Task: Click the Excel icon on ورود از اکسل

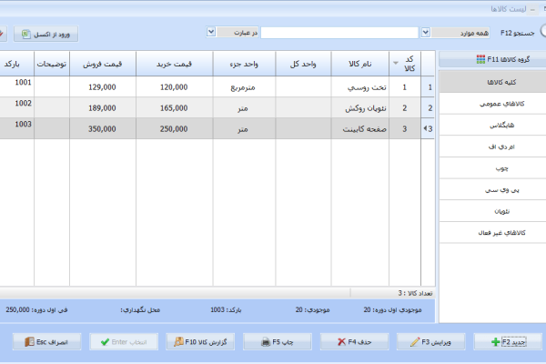Action: pos(25,35)
